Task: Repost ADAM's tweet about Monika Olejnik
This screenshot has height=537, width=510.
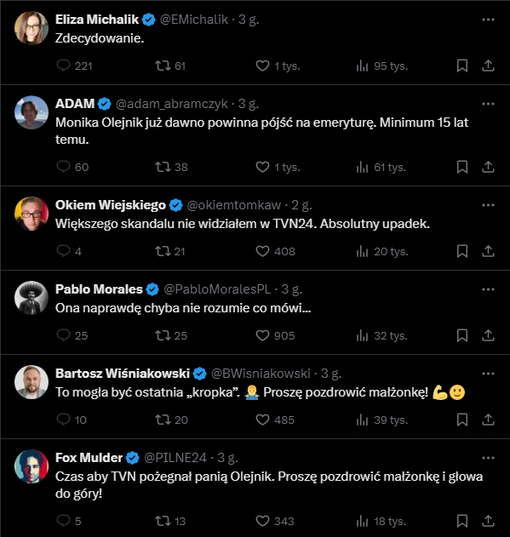Action: tap(171, 167)
